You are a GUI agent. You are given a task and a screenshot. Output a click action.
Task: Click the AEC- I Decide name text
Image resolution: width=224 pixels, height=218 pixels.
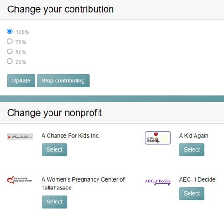click(197, 180)
